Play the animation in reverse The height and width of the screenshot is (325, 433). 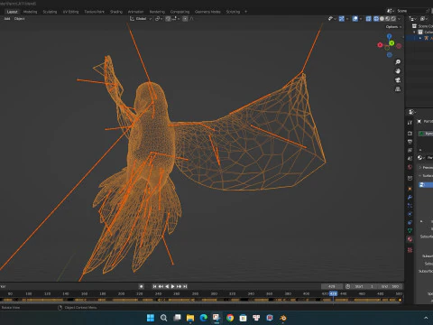coord(167,286)
